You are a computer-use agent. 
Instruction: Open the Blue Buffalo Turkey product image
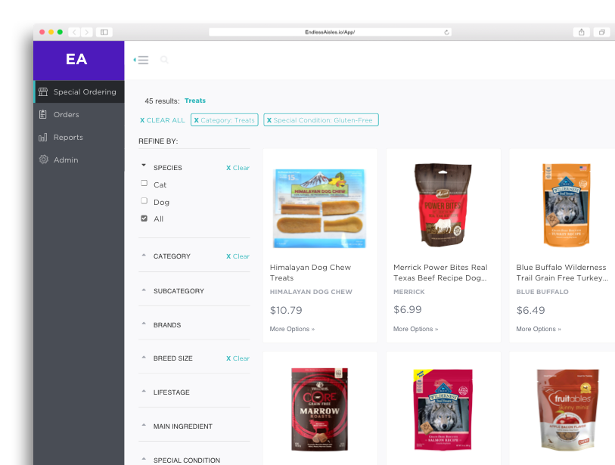point(566,205)
